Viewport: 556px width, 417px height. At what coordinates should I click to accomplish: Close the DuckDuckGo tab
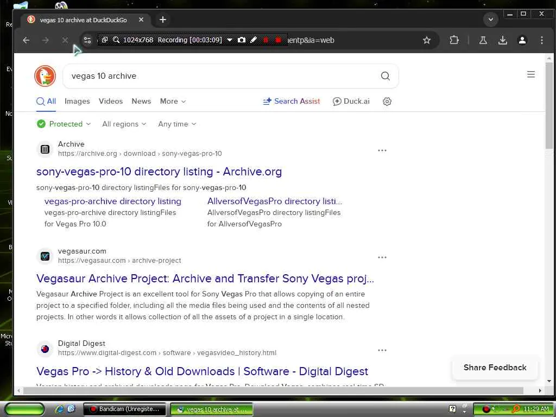click(141, 20)
